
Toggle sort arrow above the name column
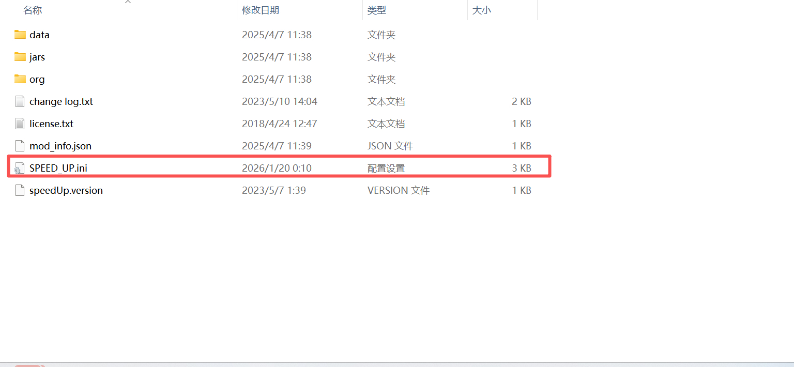[128, 2]
